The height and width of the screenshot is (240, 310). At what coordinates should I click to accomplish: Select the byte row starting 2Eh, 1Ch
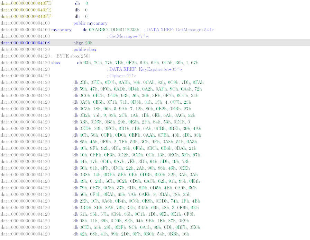(x=137, y=201)
